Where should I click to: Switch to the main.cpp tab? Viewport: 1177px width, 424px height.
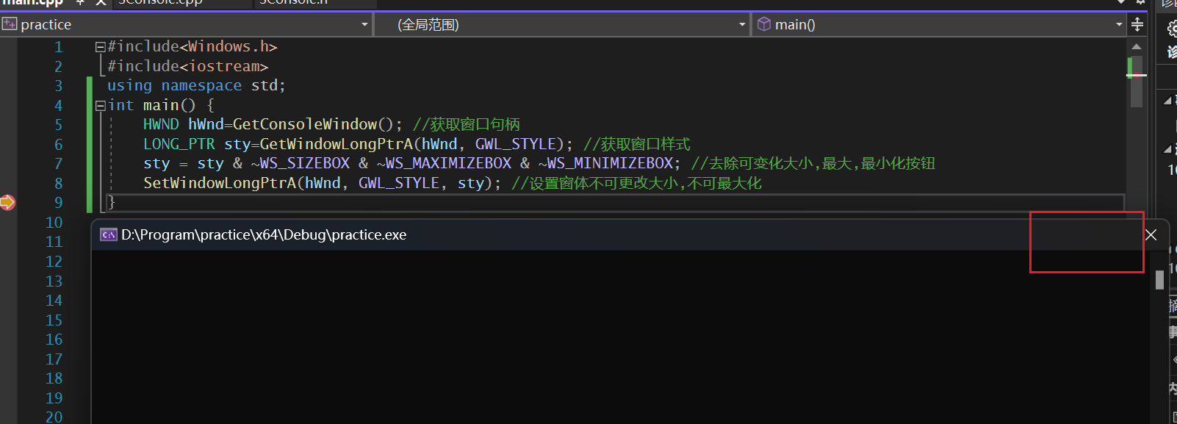(x=32, y=2)
